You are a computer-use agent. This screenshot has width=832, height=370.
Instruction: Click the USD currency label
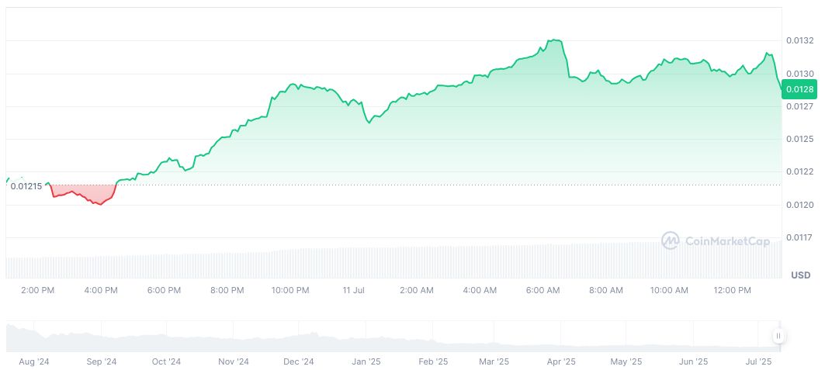pos(800,275)
